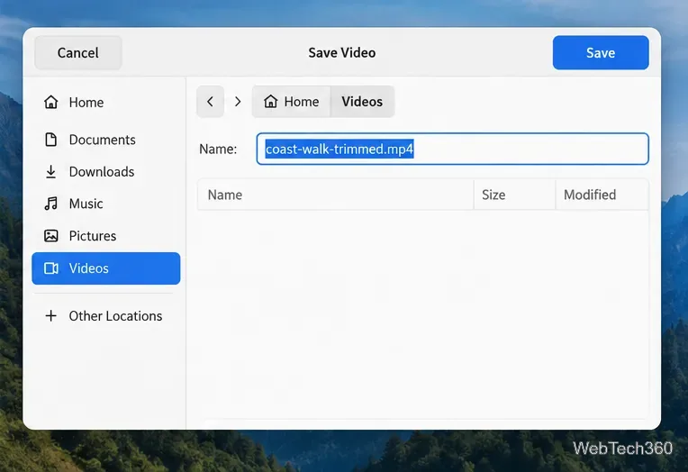
Task: Select the Downloads label in the sidebar
Action: click(102, 172)
